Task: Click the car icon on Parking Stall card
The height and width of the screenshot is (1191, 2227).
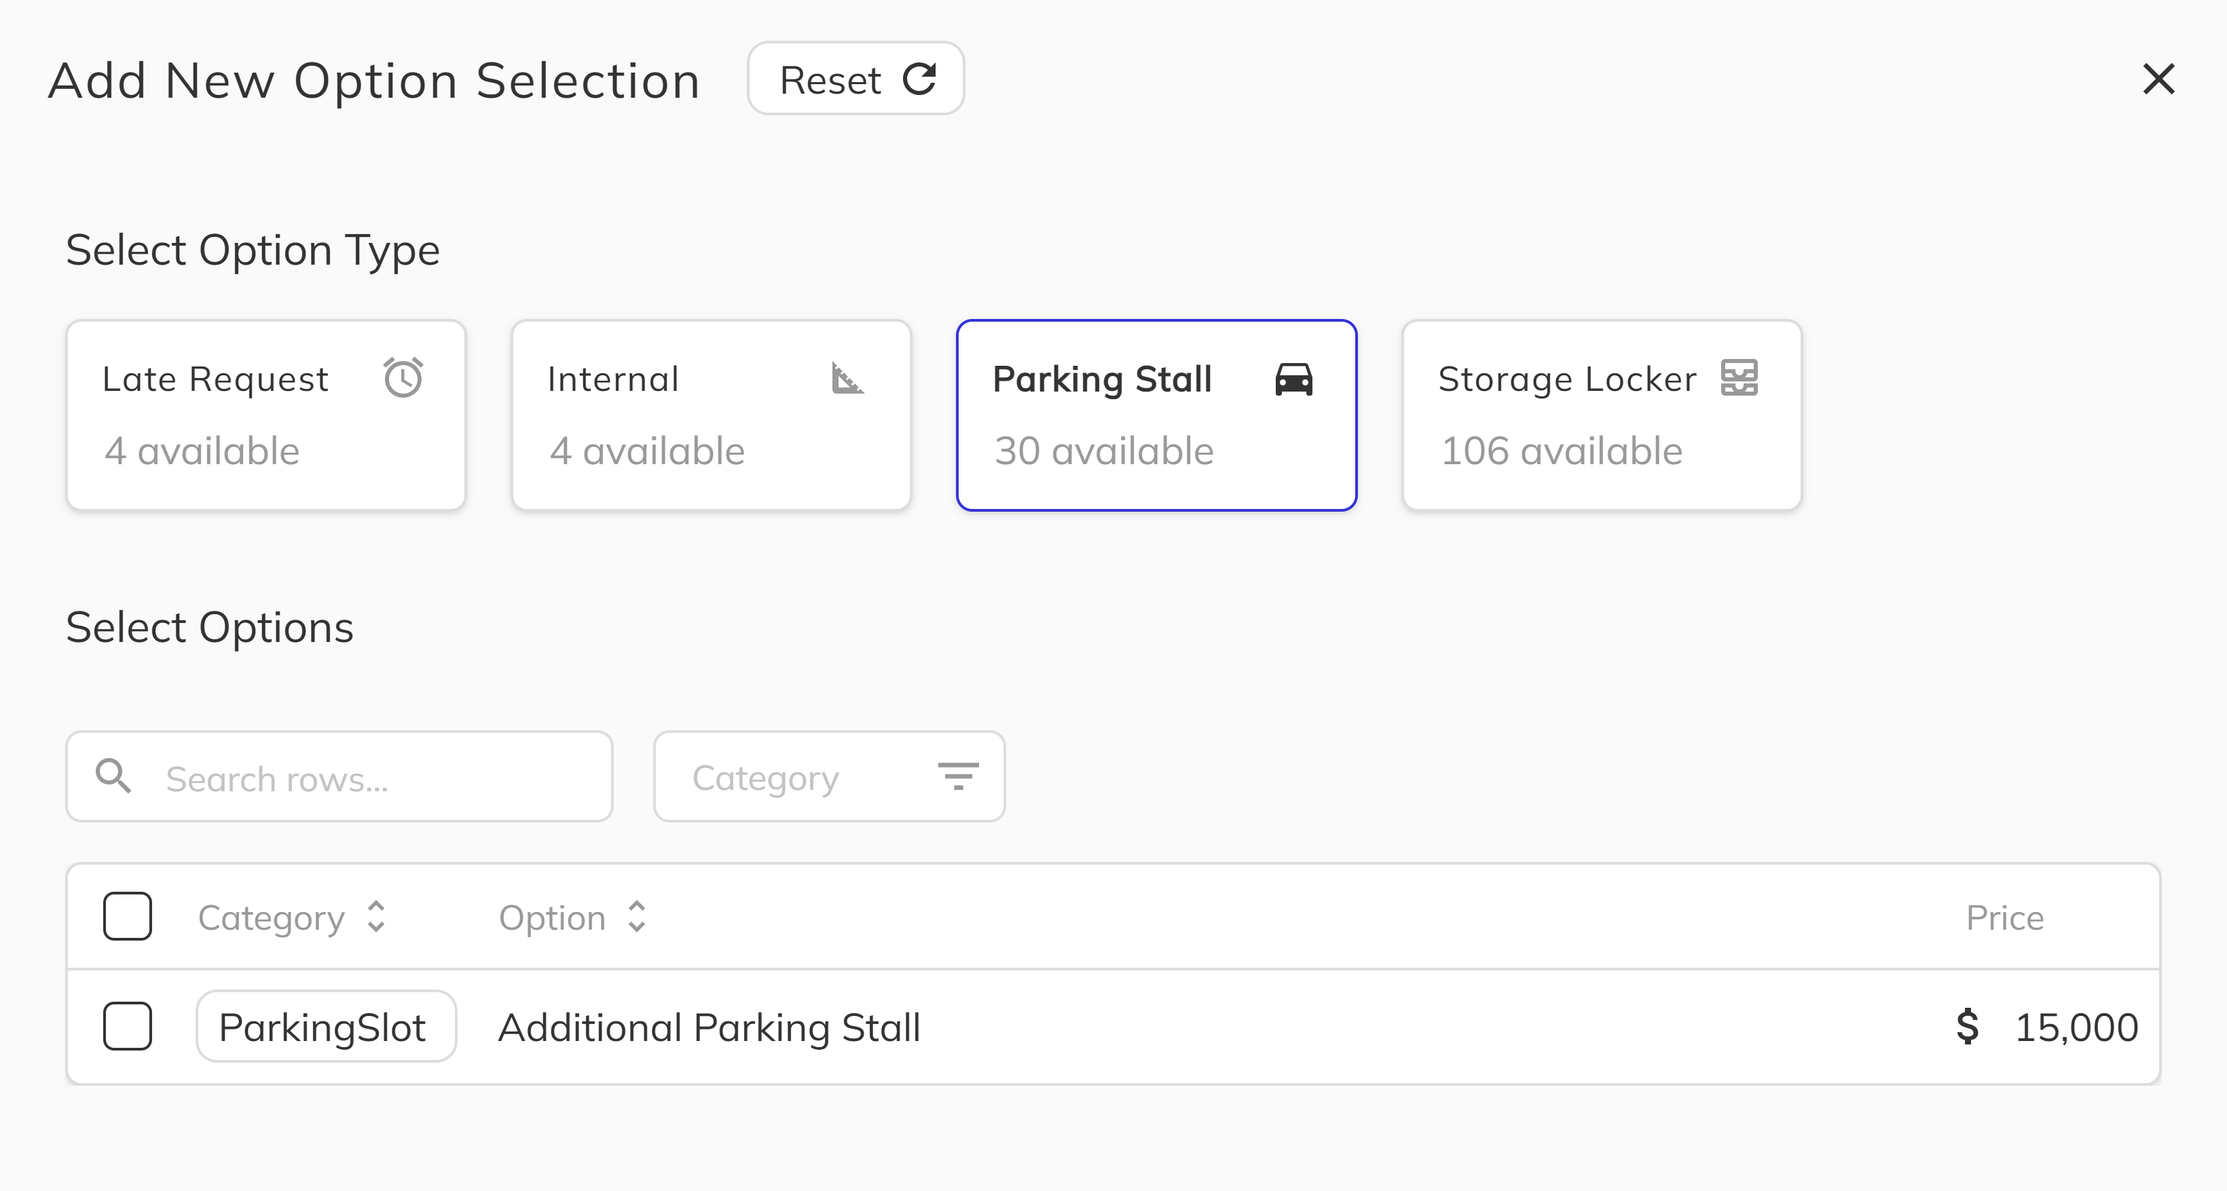Action: [1293, 379]
